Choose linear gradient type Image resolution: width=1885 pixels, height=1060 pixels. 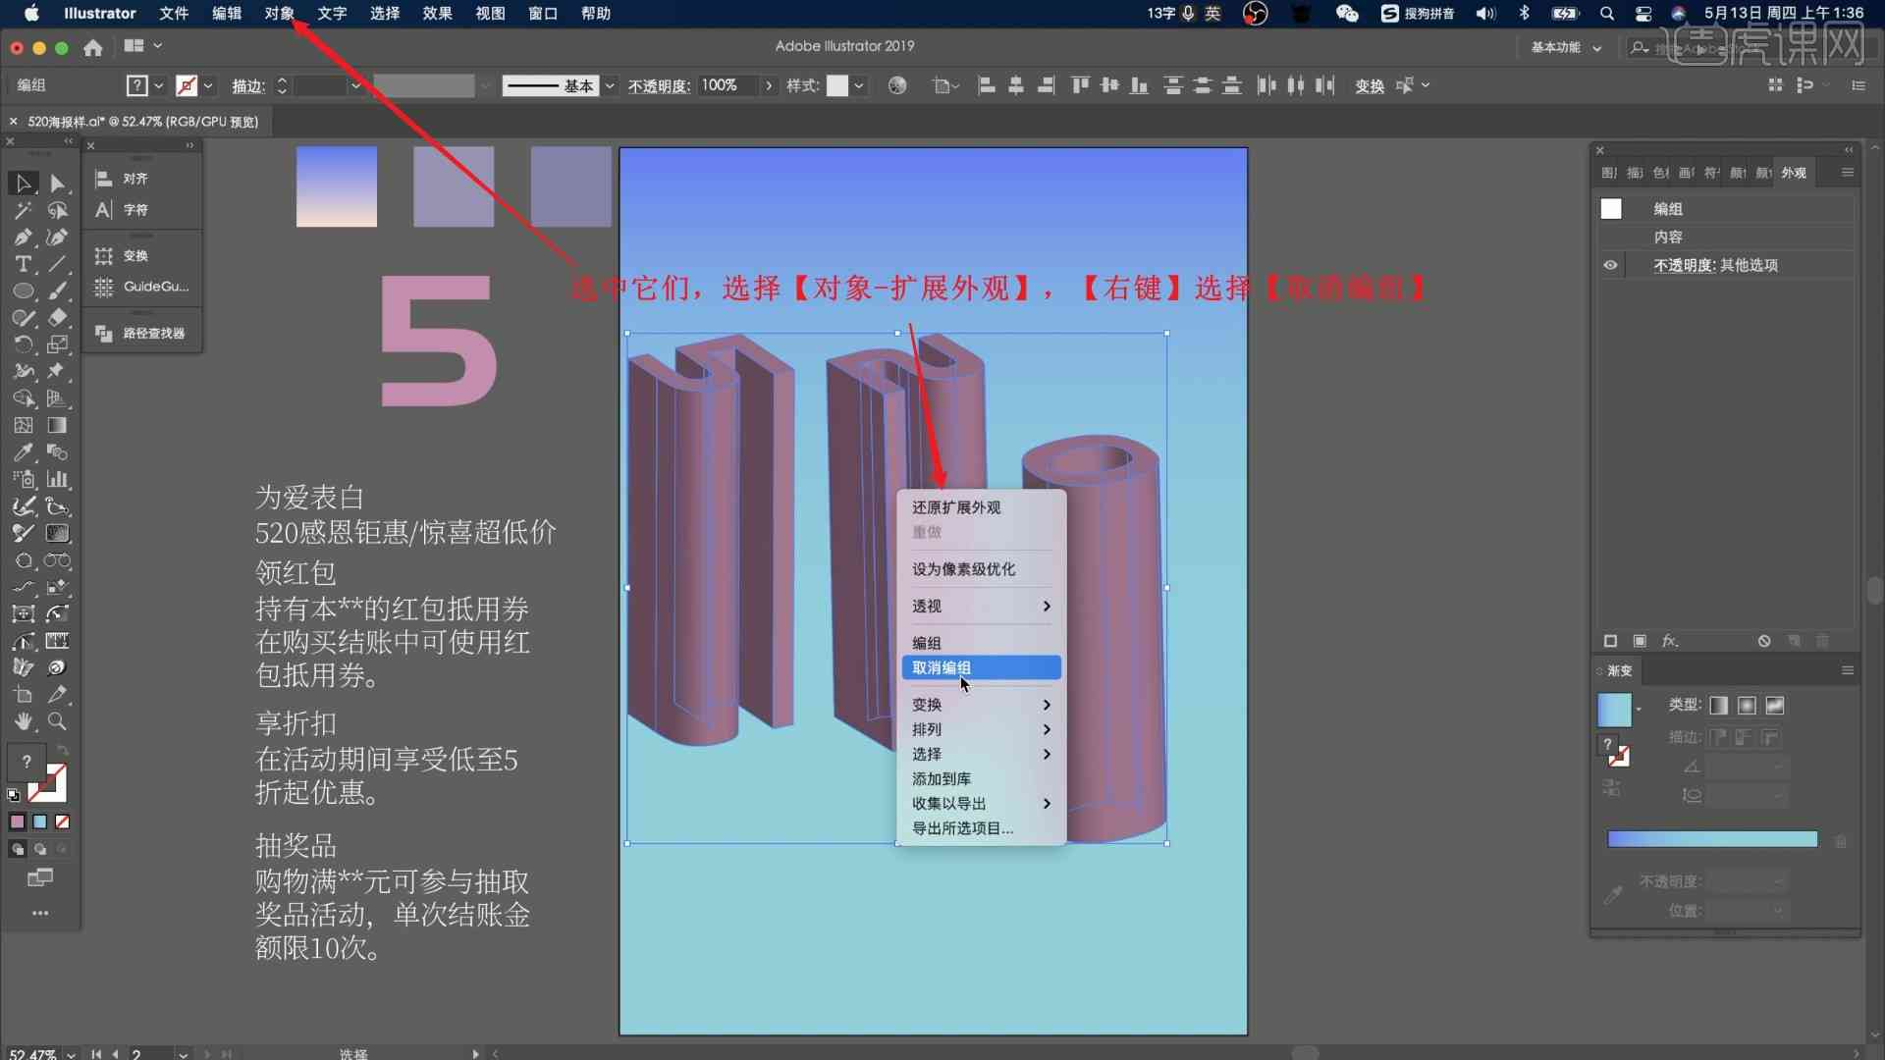tap(1718, 706)
